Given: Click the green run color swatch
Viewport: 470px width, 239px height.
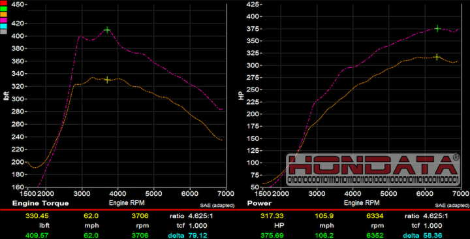Looking at the screenshot, I should tap(3, 8).
